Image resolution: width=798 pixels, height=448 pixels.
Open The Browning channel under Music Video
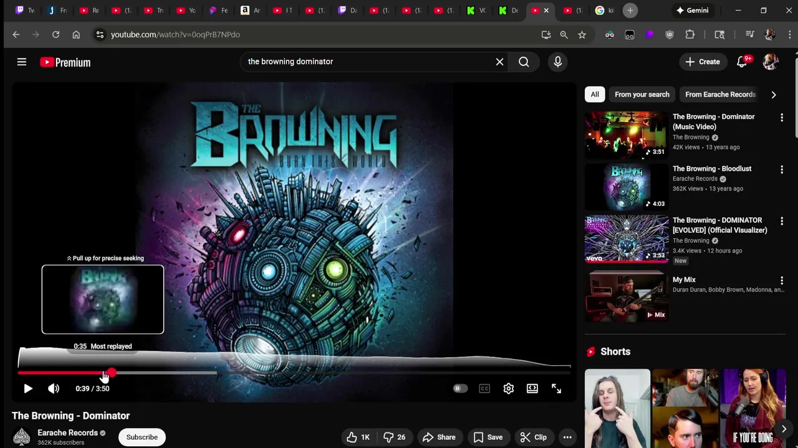pyautogui.click(x=691, y=137)
